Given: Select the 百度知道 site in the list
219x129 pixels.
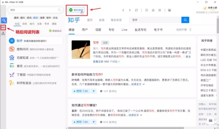Looking at the screenshot, I should pyautogui.click(x=35, y=58).
